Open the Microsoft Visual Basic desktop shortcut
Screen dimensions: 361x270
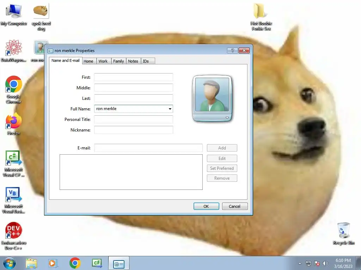14,200
